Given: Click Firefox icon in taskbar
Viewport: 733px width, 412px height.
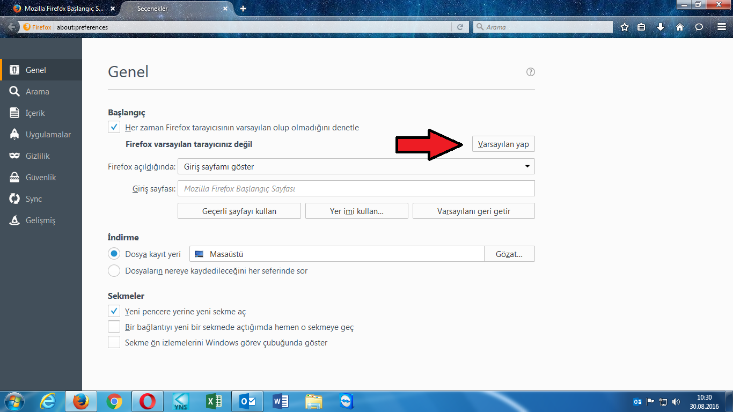Looking at the screenshot, I should pos(80,401).
